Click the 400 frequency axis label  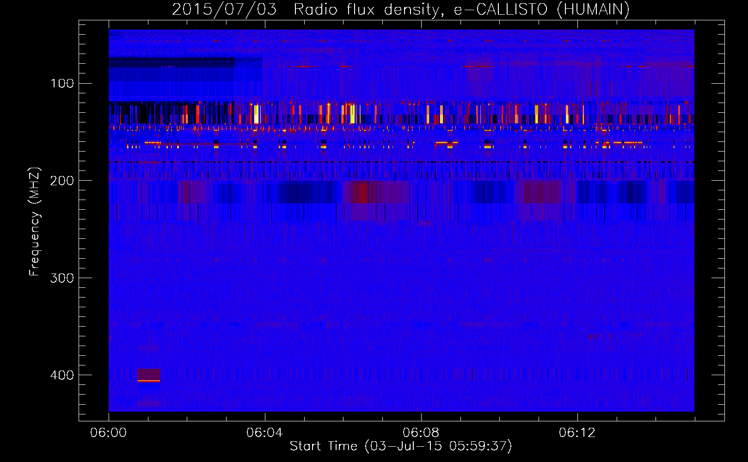pos(62,375)
